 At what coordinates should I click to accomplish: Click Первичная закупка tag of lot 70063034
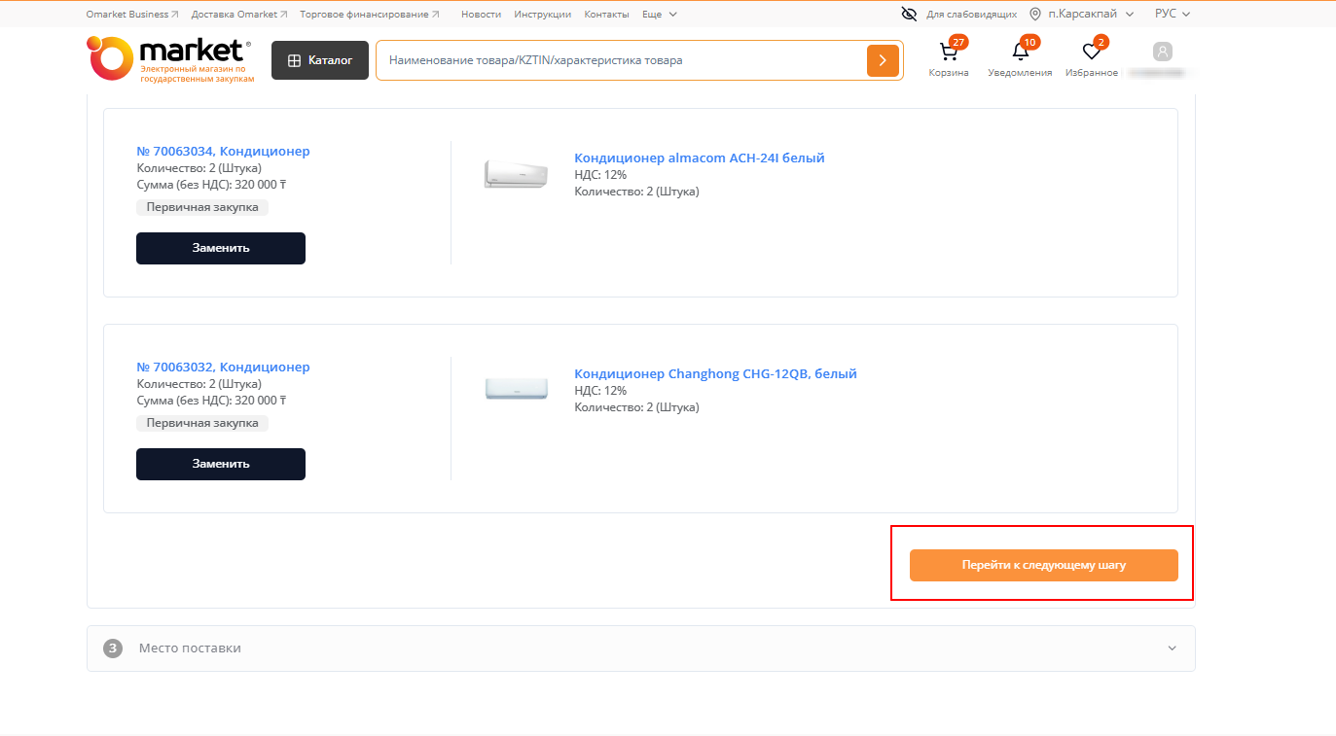tap(202, 207)
